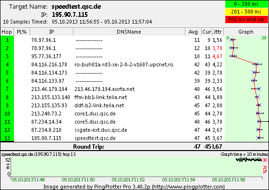Click the Jttr column header
Image resolution: width=269 pixels, height=190 pixels.
click(218, 32)
